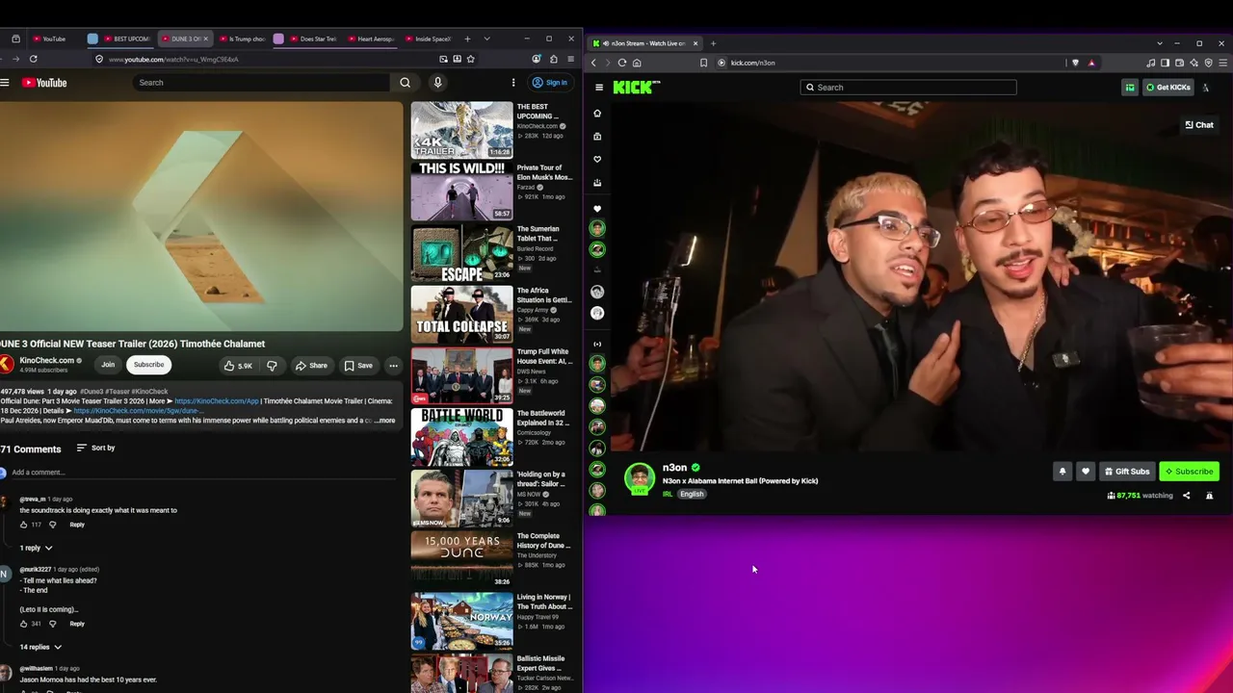Open the Chat panel on Kick
Image resolution: width=1233 pixels, height=693 pixels.
pos(1199,125)
